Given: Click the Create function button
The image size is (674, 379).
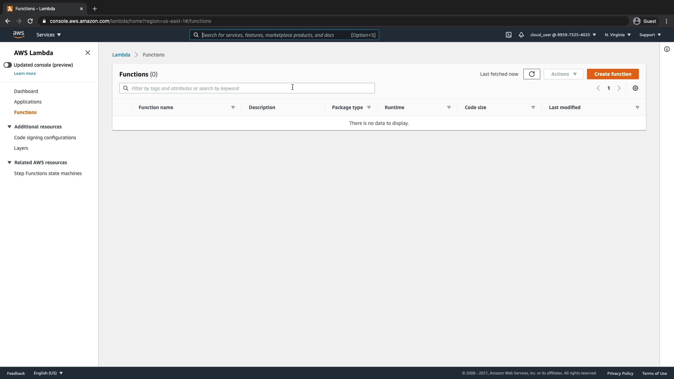Looking at the screenshot, I should click(613, 74).
